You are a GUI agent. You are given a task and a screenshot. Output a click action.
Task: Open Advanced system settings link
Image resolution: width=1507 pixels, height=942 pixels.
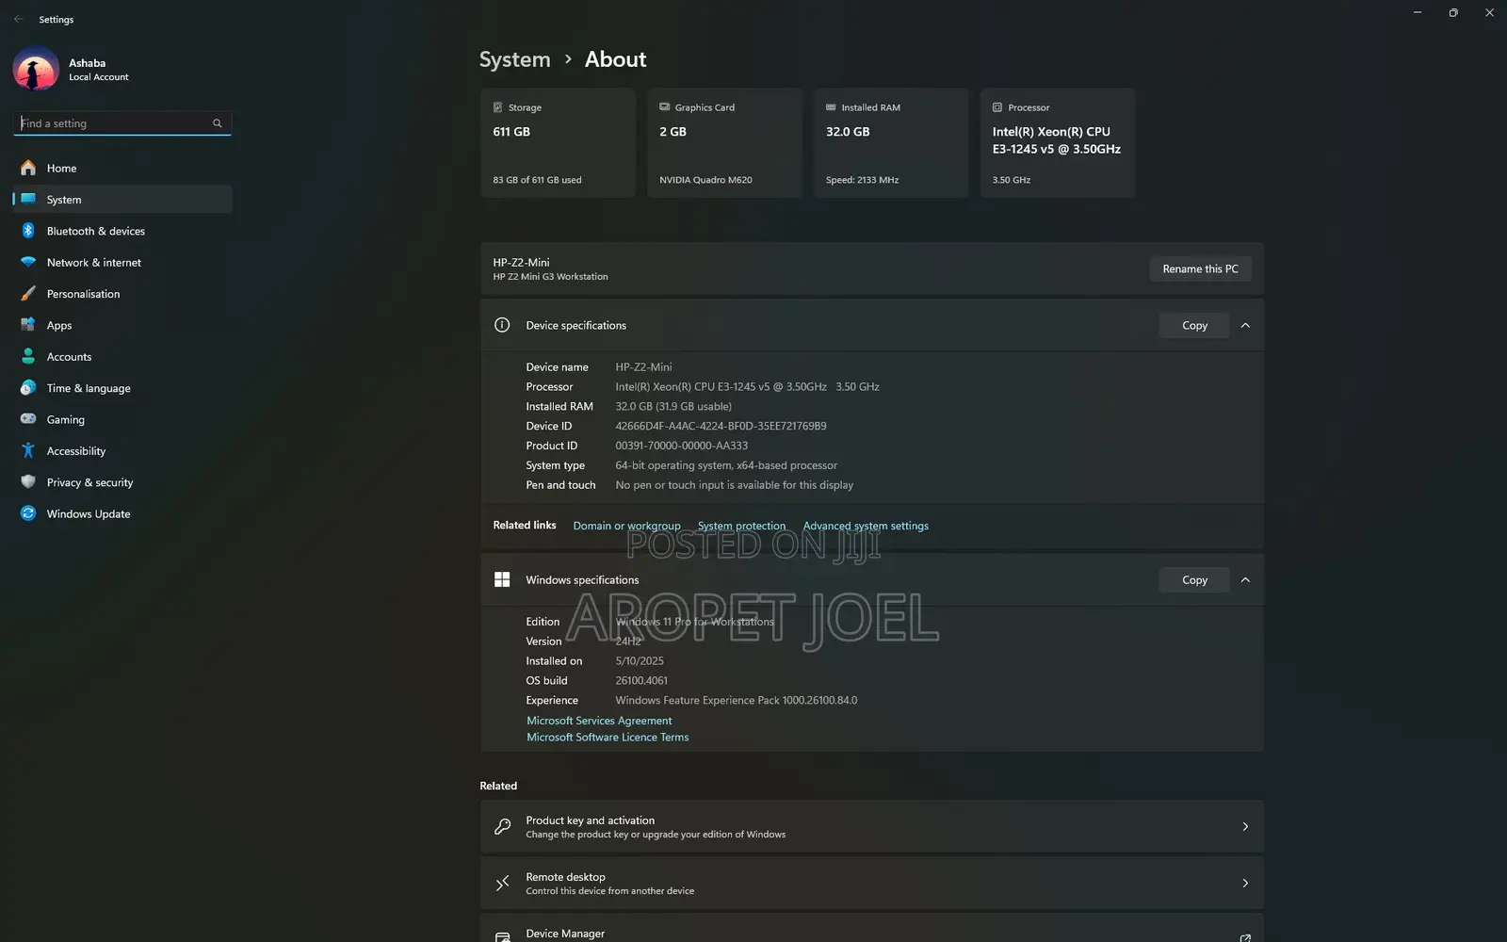point(866,526)
